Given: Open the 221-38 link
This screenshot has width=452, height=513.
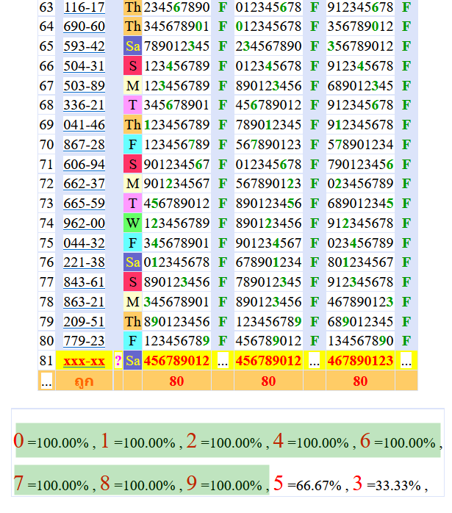Looking at the screenshot, I should pos(84,262).
